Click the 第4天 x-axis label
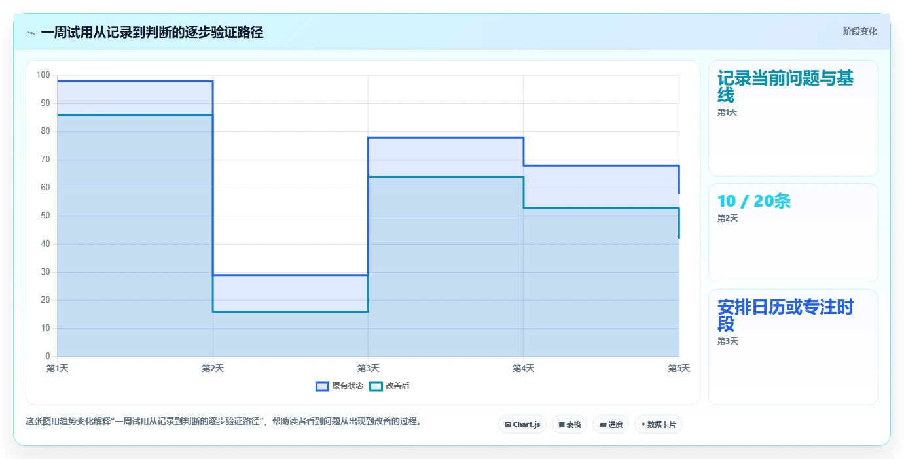Viewport: 904px width, 459px height. point(523,369)
